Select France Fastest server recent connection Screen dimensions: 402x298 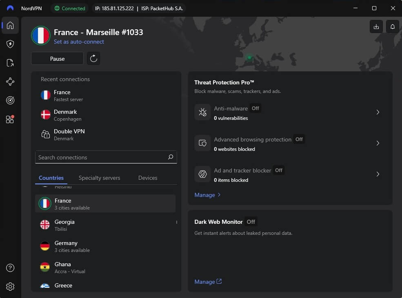105,95
